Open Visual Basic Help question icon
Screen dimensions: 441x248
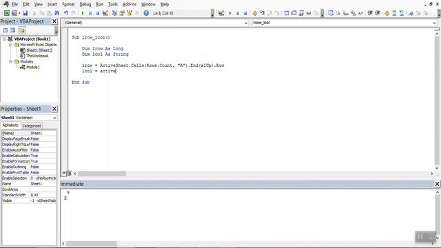146,13
